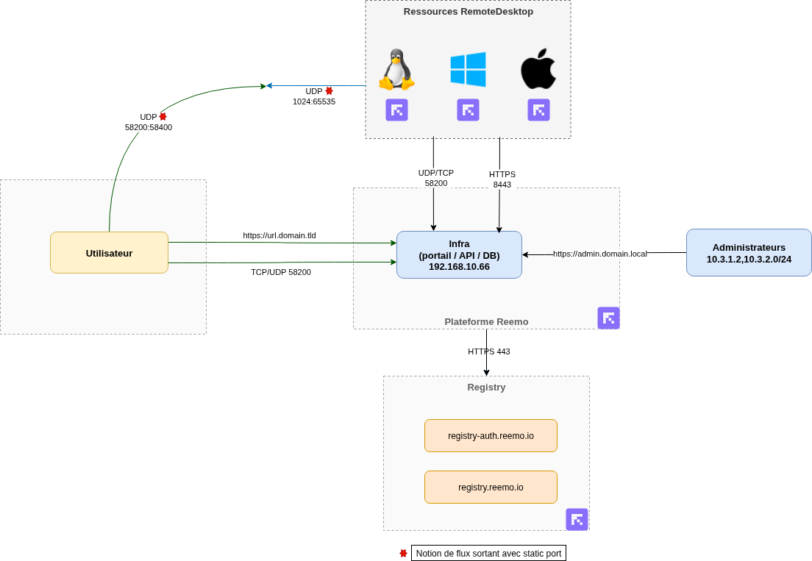Click the UDP 1024:65535 label

tap(314, 96)
